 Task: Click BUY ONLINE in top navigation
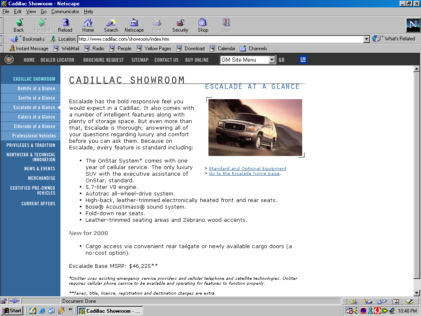coord(197,60)
